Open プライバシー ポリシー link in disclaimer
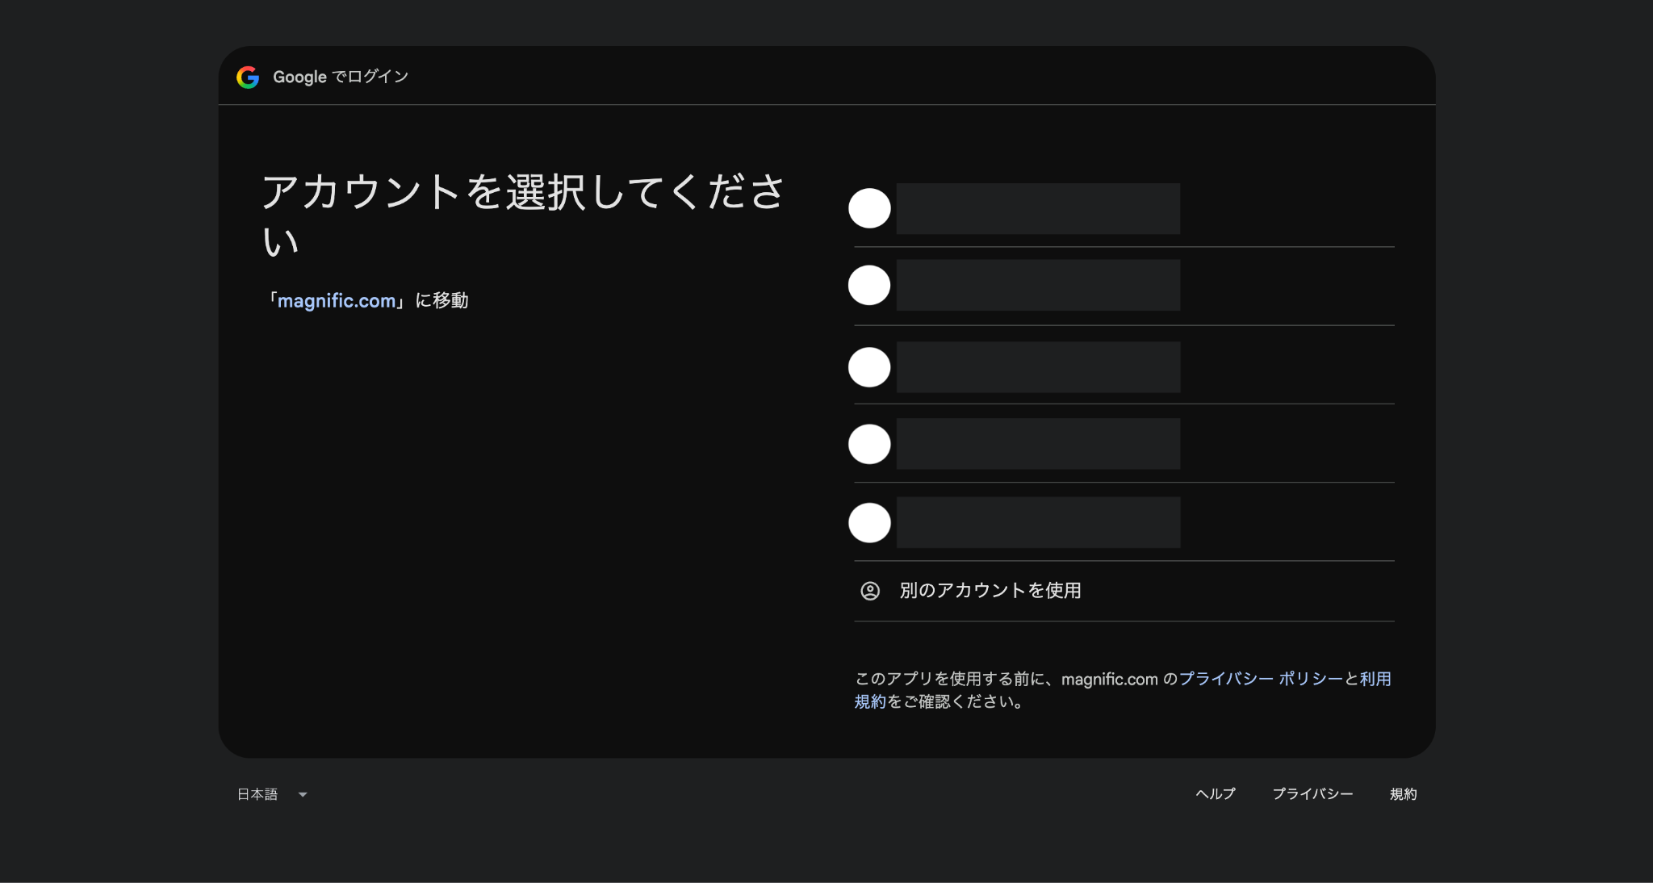The width and height of the screenshot is (1653, 883). (1261, 679)
